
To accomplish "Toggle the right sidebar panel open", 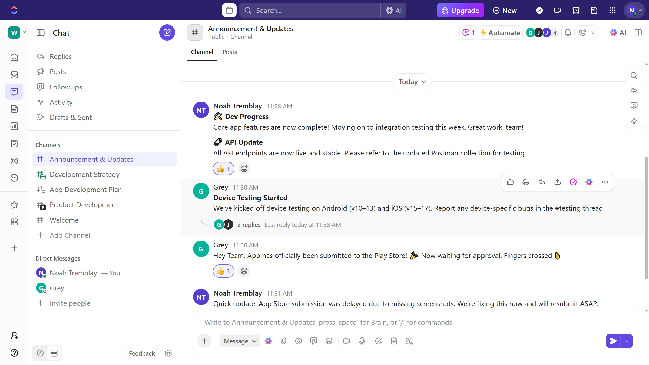I will (638, 32).
